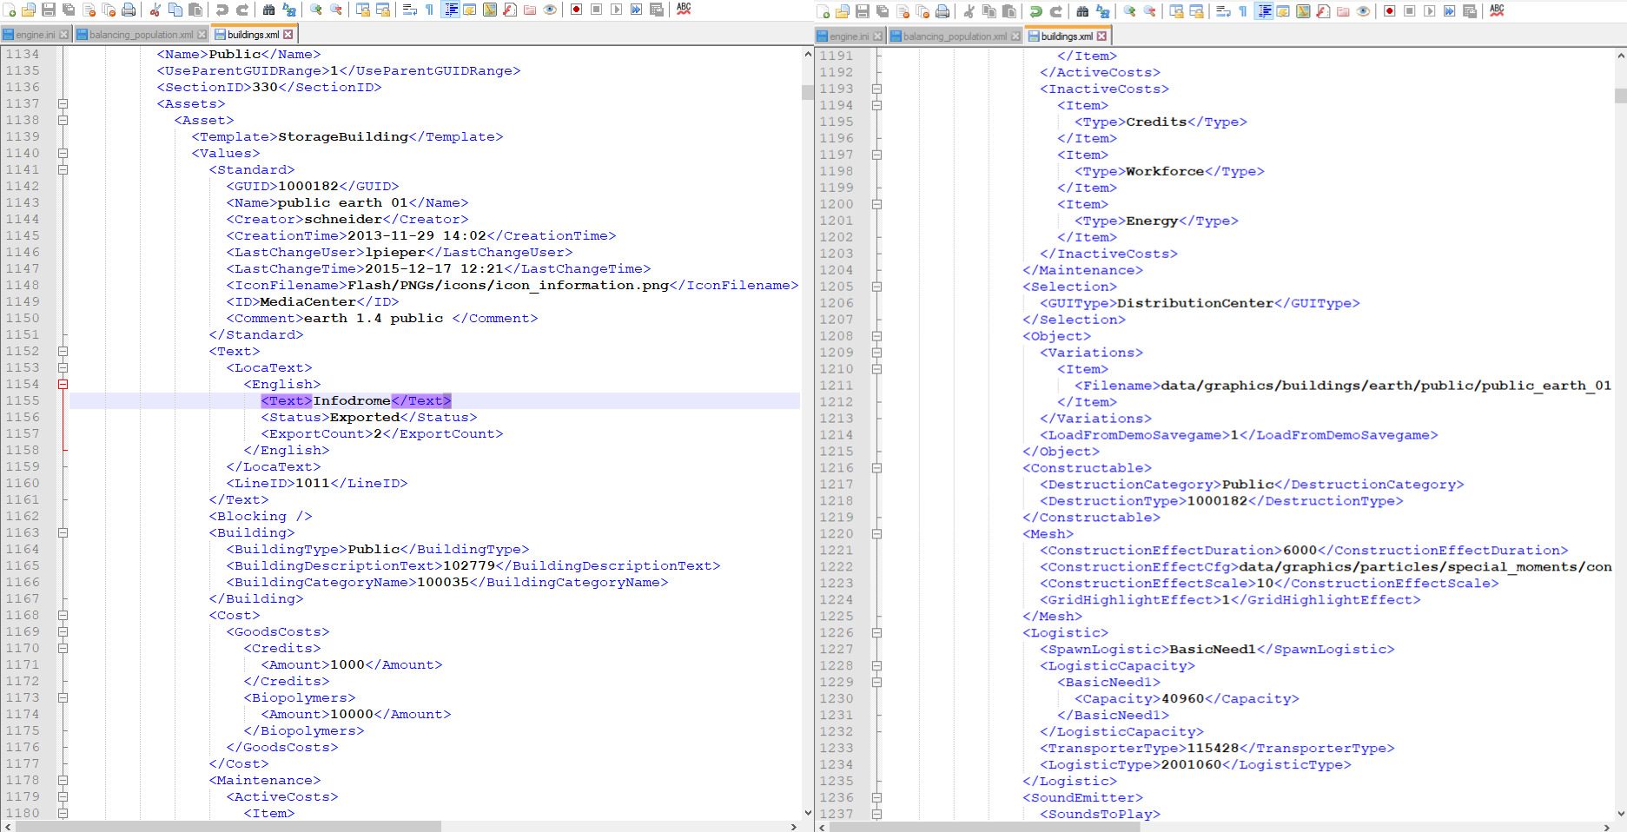Open Function List panel in left window
Screen dimensions: 1627x832
tap(510, 10)
